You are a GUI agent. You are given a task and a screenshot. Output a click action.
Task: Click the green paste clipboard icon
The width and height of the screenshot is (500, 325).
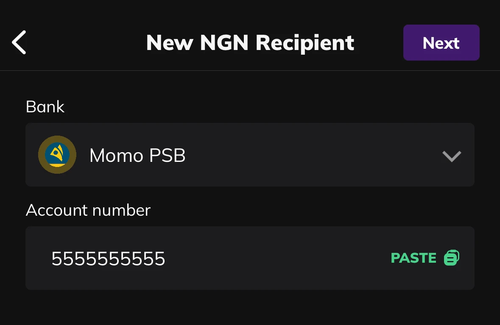click(452, 258)
